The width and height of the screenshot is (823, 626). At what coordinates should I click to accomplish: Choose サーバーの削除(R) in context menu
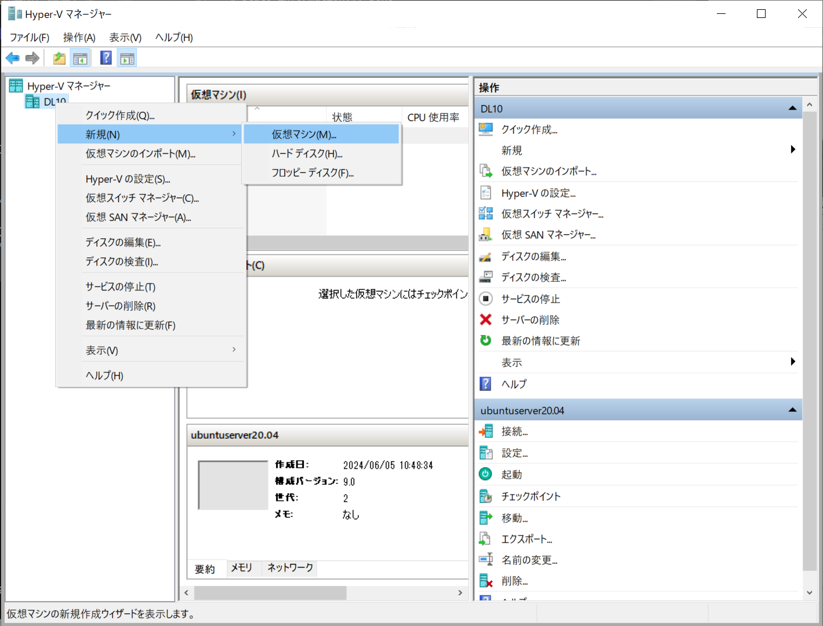tap(151, 306)
